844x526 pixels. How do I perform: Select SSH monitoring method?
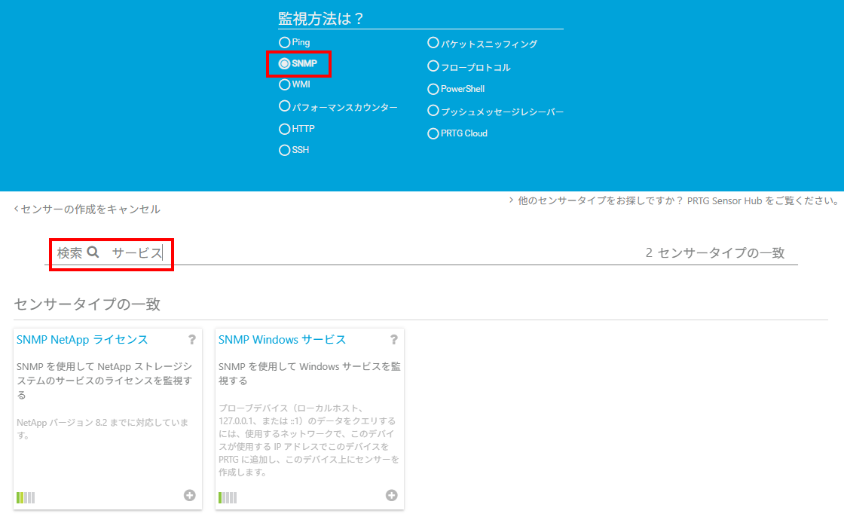click(284, 150)
